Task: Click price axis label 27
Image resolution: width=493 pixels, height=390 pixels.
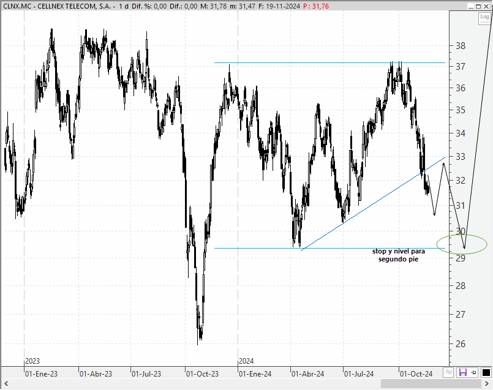Action: 461,315
